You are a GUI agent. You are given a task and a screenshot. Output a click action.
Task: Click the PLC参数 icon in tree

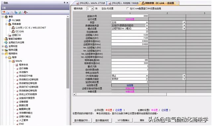pos(10,20)
